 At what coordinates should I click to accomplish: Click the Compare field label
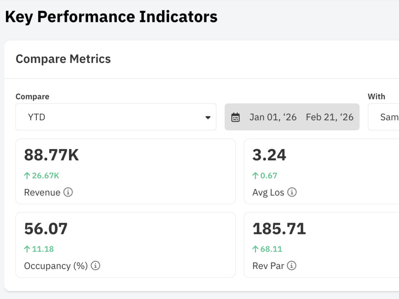(x=32, y=96)
